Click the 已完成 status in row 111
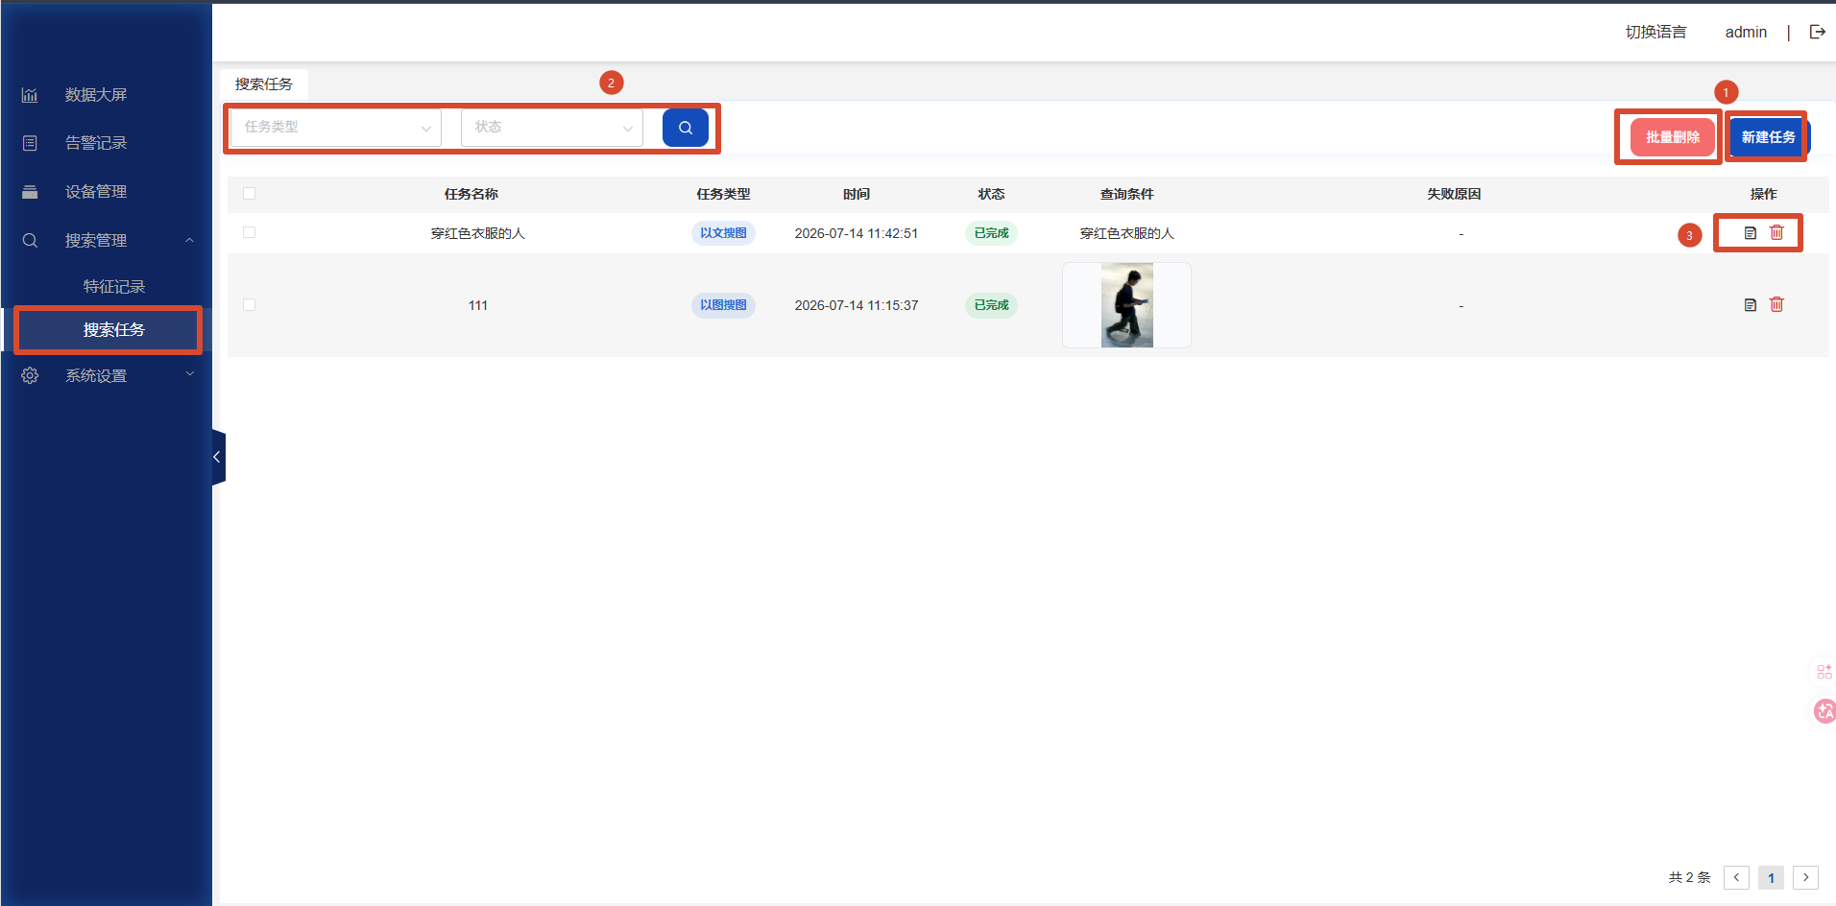The image size is (1836, 906). tap(991, 305)
